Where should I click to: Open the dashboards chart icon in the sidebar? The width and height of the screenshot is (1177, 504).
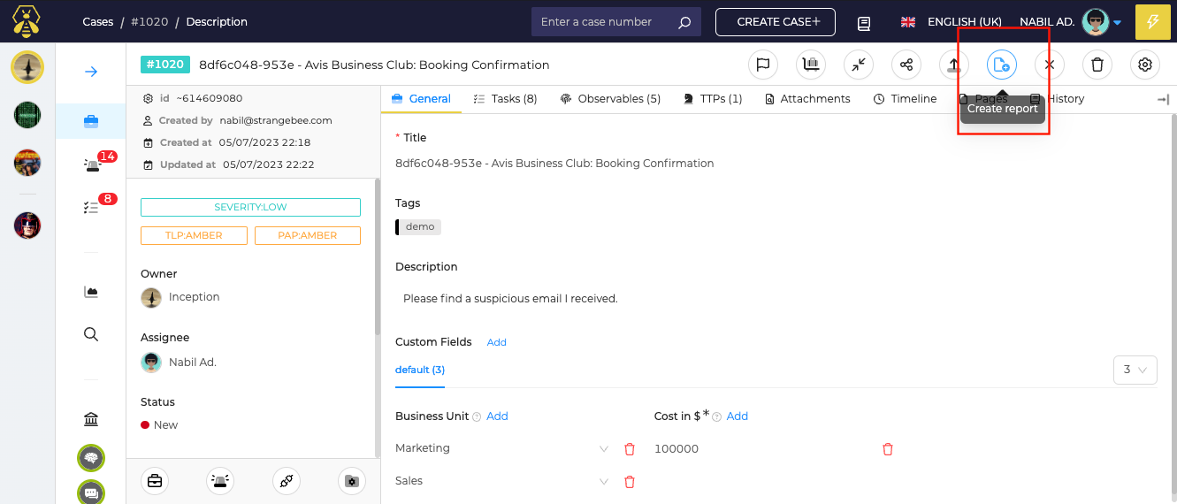coord(91,292)
